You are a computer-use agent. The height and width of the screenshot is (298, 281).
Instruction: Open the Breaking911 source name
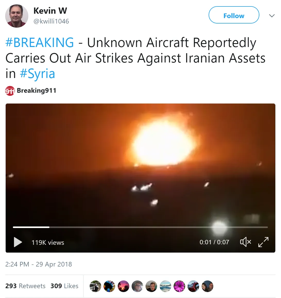pos(37,90)
